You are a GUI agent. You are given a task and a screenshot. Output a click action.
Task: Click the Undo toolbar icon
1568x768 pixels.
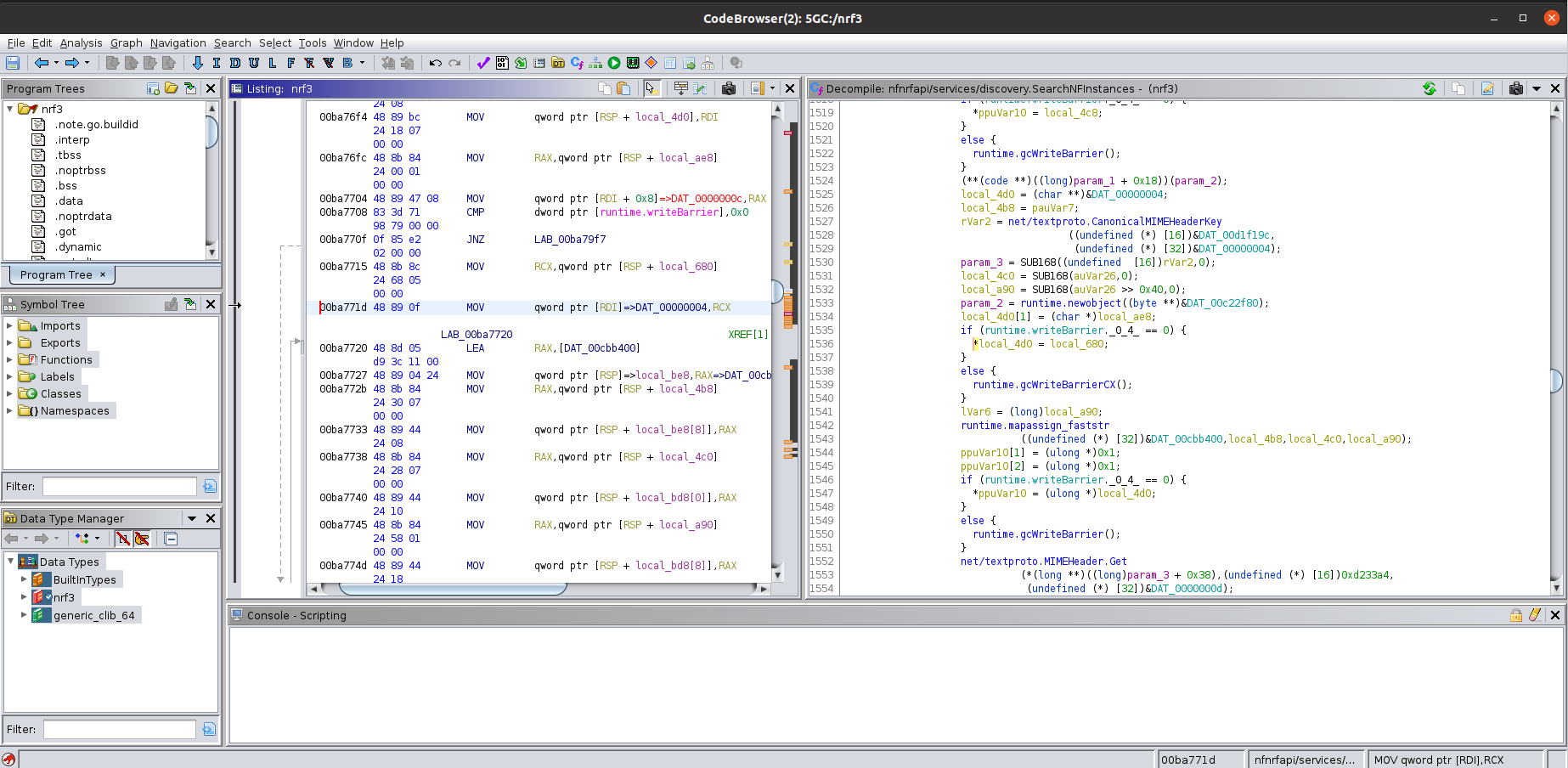pyautogui.click(x=436, y=63)
